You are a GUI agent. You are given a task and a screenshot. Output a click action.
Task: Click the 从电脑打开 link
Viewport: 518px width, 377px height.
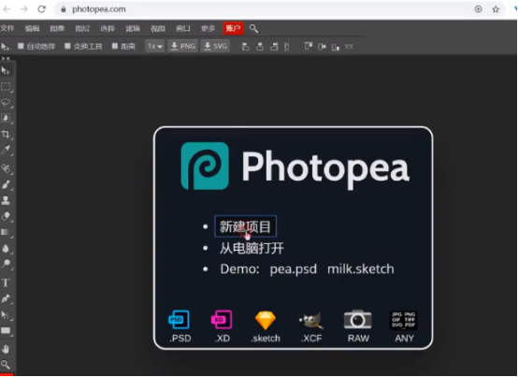(252, 248)
